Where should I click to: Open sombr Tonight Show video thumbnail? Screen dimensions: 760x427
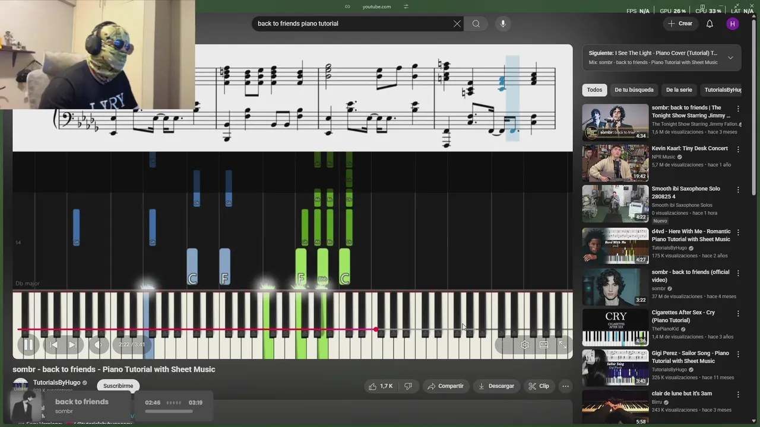pyautogui.click(x=615, y=122)
